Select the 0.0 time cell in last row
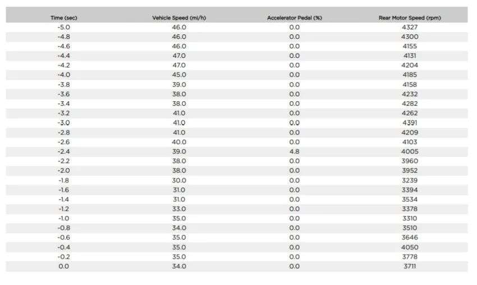Viewport: 477px width, 285px height. [63, 266]
